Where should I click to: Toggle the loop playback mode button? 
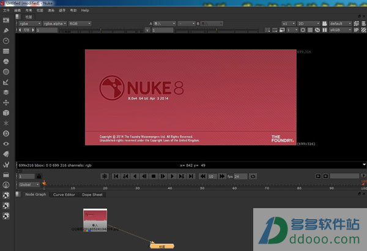[x=253, y=176]
